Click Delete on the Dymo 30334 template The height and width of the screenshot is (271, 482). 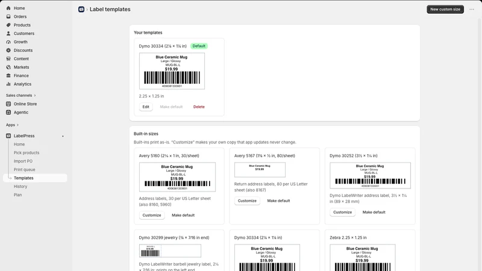(x=199, y=107)
